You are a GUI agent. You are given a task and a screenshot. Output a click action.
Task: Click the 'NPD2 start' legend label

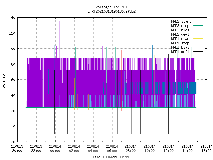(181, 21)
